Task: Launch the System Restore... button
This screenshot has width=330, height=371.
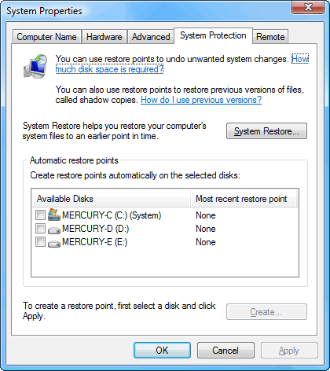Action: tap(266, 130)
